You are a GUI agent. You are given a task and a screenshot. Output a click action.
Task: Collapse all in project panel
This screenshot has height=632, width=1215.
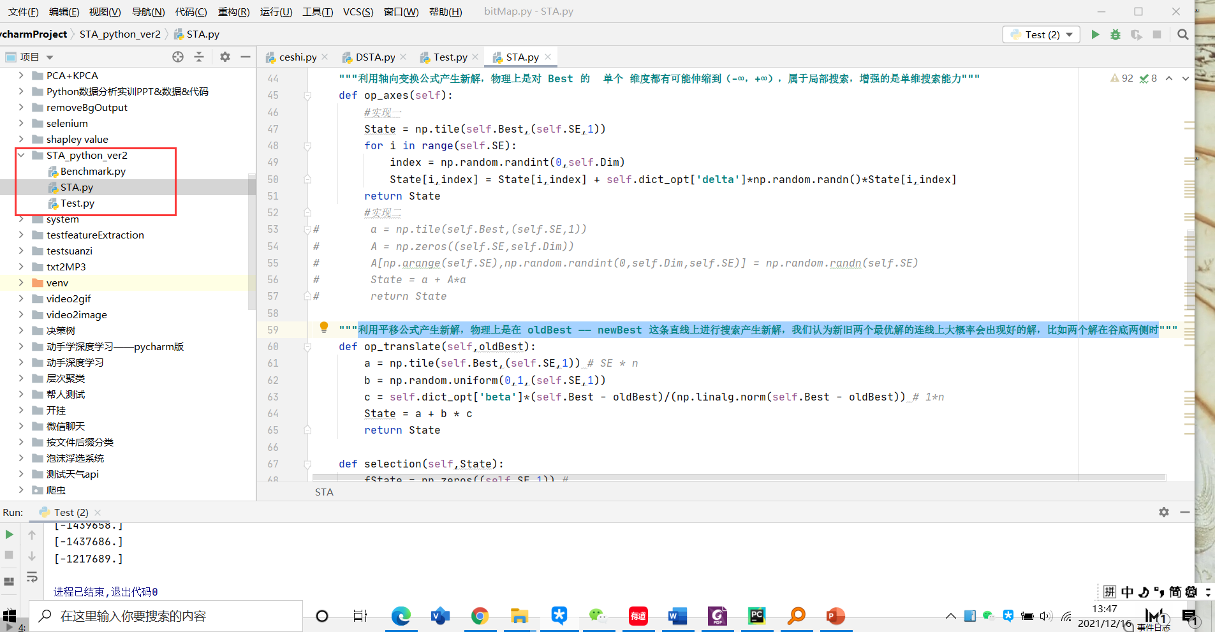[199, 57]
